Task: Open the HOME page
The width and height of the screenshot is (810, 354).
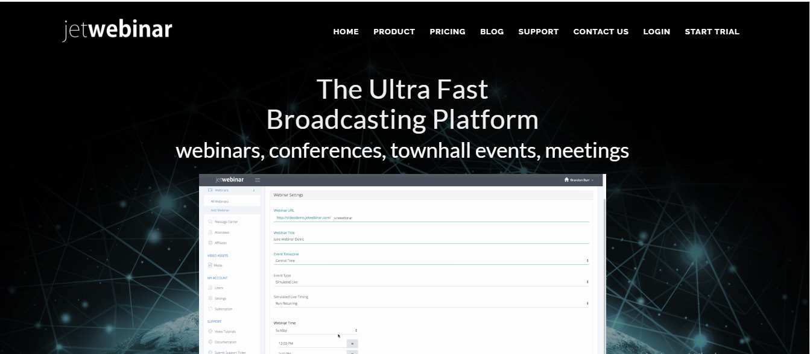Action: 346,31
